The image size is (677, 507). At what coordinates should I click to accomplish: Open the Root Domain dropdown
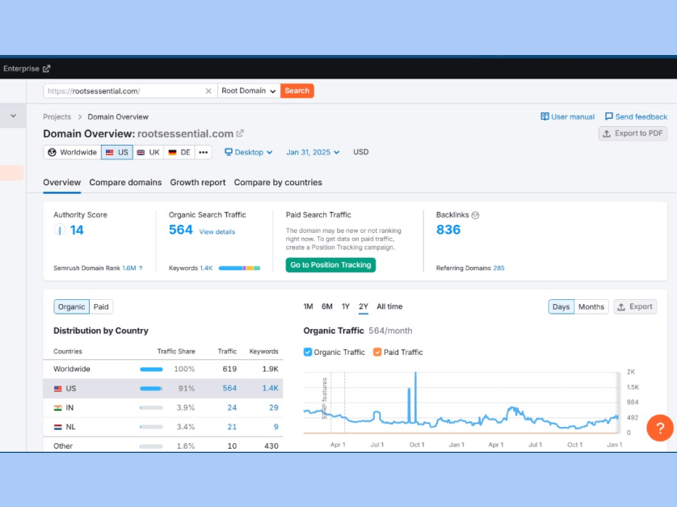248,91
